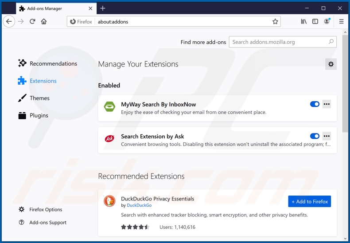This screenshot has width=350, height=243.
Task: Open the extensions gear tools menu
Action: (x=331, y=64)
